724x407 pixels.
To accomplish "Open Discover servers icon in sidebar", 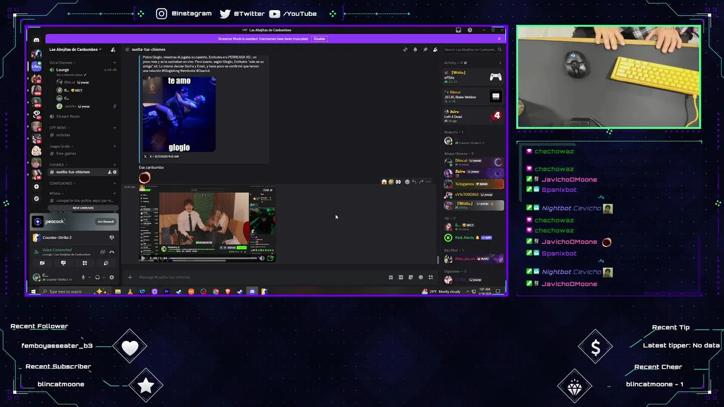I will coord(36,198).
